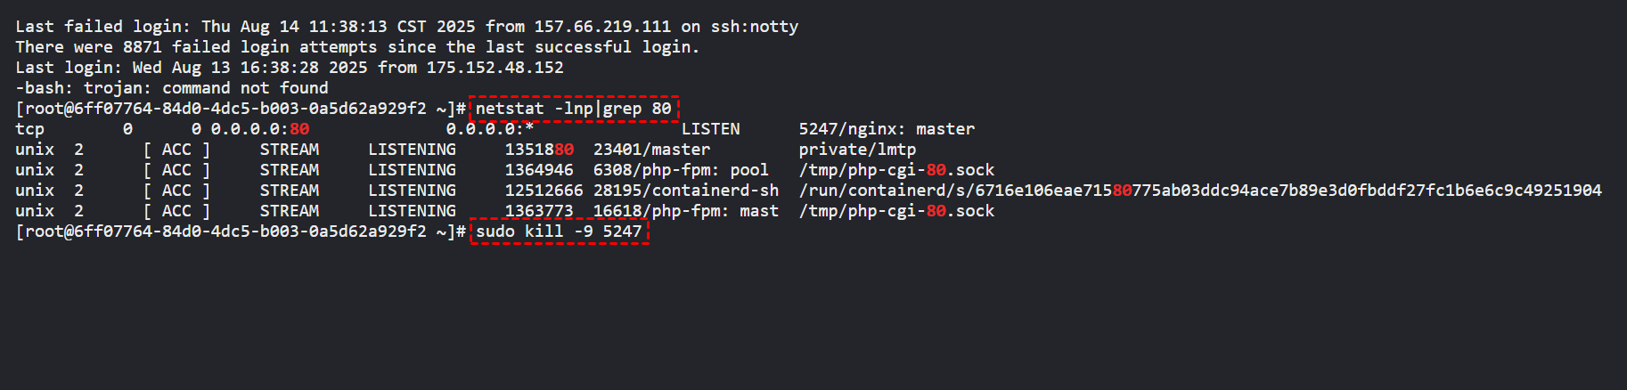Click the inode number 12512666
The height and width of the screenshot is (390, 1627).
[544, 191]
